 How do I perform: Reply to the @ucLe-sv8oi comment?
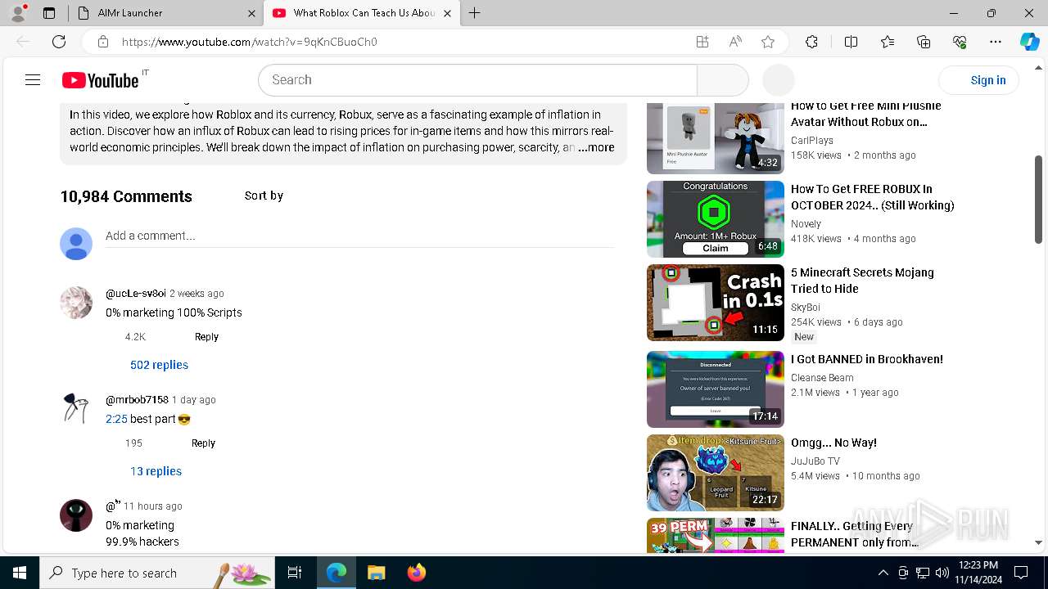[206, 337]
